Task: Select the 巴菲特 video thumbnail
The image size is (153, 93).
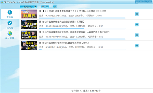Action: click(29, 35)
